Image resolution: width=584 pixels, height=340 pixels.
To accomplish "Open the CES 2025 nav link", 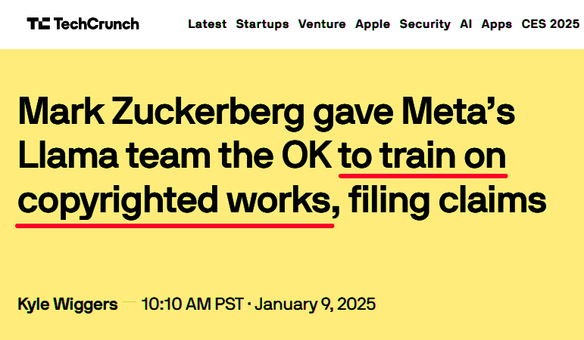I will pyautogui.click(x=548, y=23).
